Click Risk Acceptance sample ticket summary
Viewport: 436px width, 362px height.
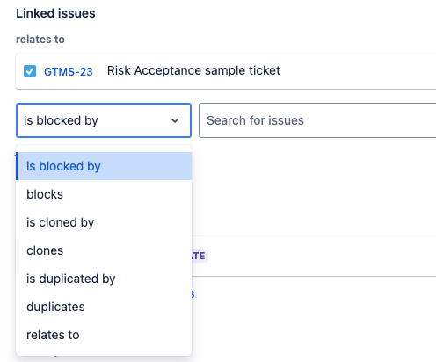pos(193,70)
